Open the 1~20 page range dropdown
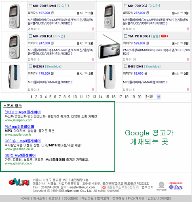This screenshot has width=192, height=202. point(153,97)
